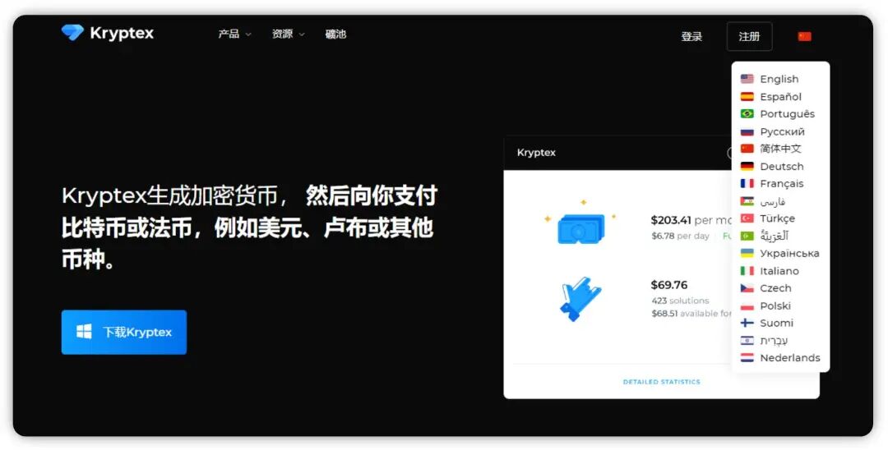Click the Russian flag beside Русский
This screenshot has height=450, width=888.
click(x=747, y=131)
